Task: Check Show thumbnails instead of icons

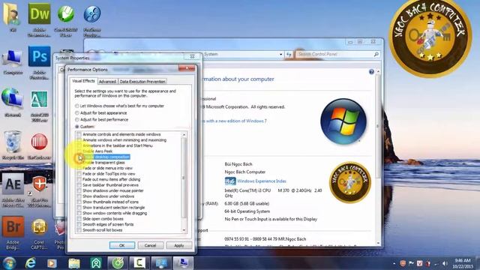Action: tap(79, 202)
